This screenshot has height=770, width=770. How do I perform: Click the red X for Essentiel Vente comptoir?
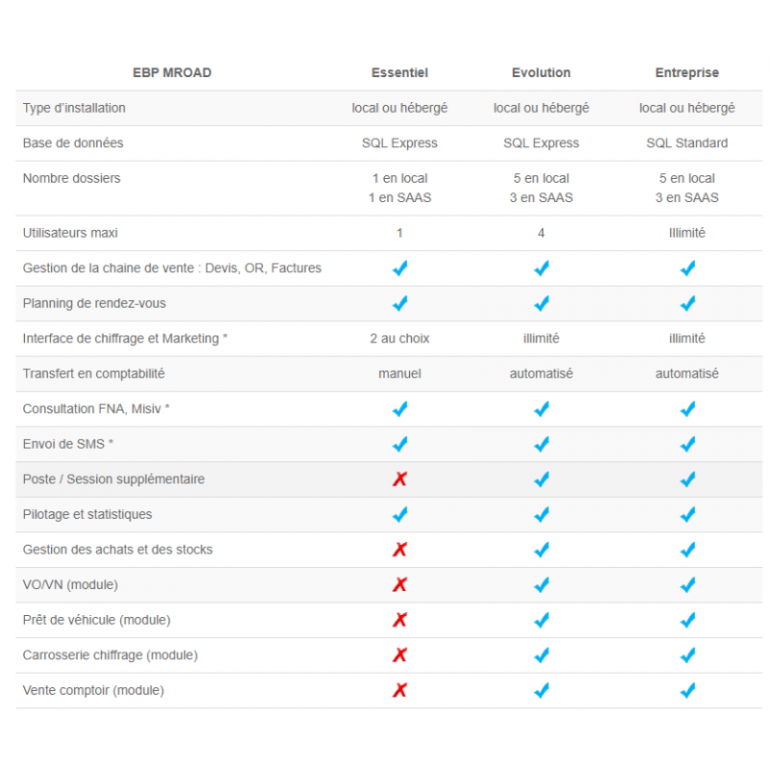point(399,690)
